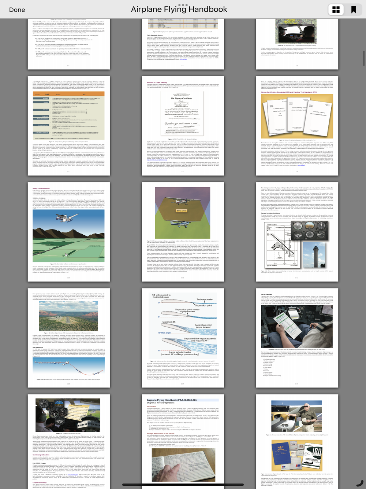Show bookmarked pages with the bookmark icon

(353, 10)
